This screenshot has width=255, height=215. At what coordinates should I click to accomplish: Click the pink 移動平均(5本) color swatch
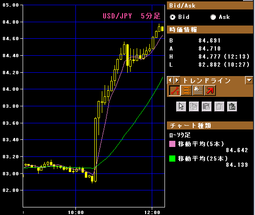[x=172, y=144]
